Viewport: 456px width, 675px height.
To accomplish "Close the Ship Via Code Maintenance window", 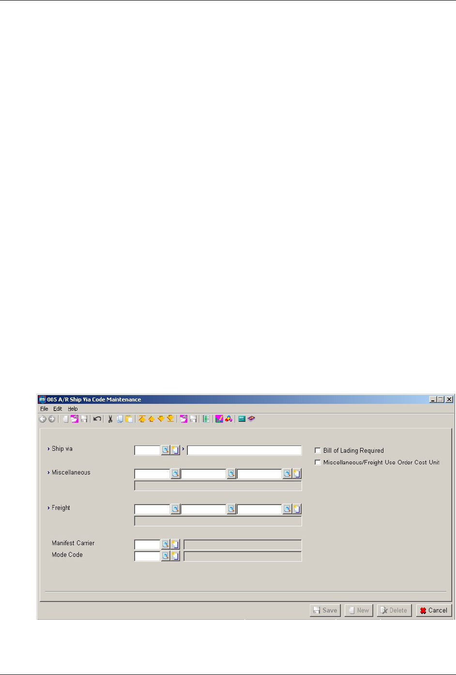I will pyautogui.click(x=449, y=399).
